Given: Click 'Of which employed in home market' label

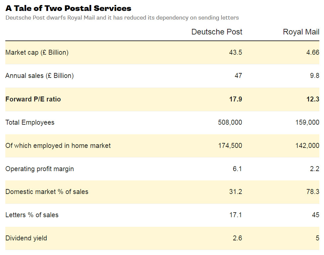Looking at the screenshot, I should (58, 146).
